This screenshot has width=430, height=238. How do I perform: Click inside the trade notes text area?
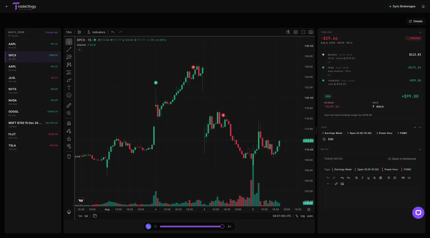click(x=371, y=197)
